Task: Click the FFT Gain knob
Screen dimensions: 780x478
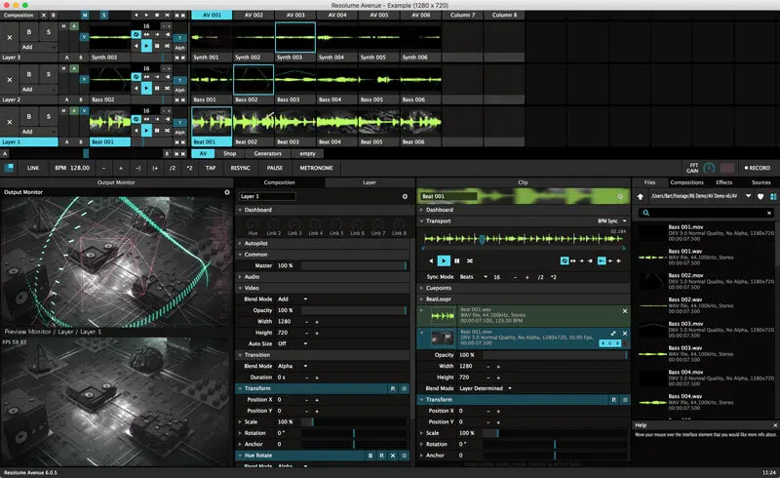Action: click(x=709, y=168)
